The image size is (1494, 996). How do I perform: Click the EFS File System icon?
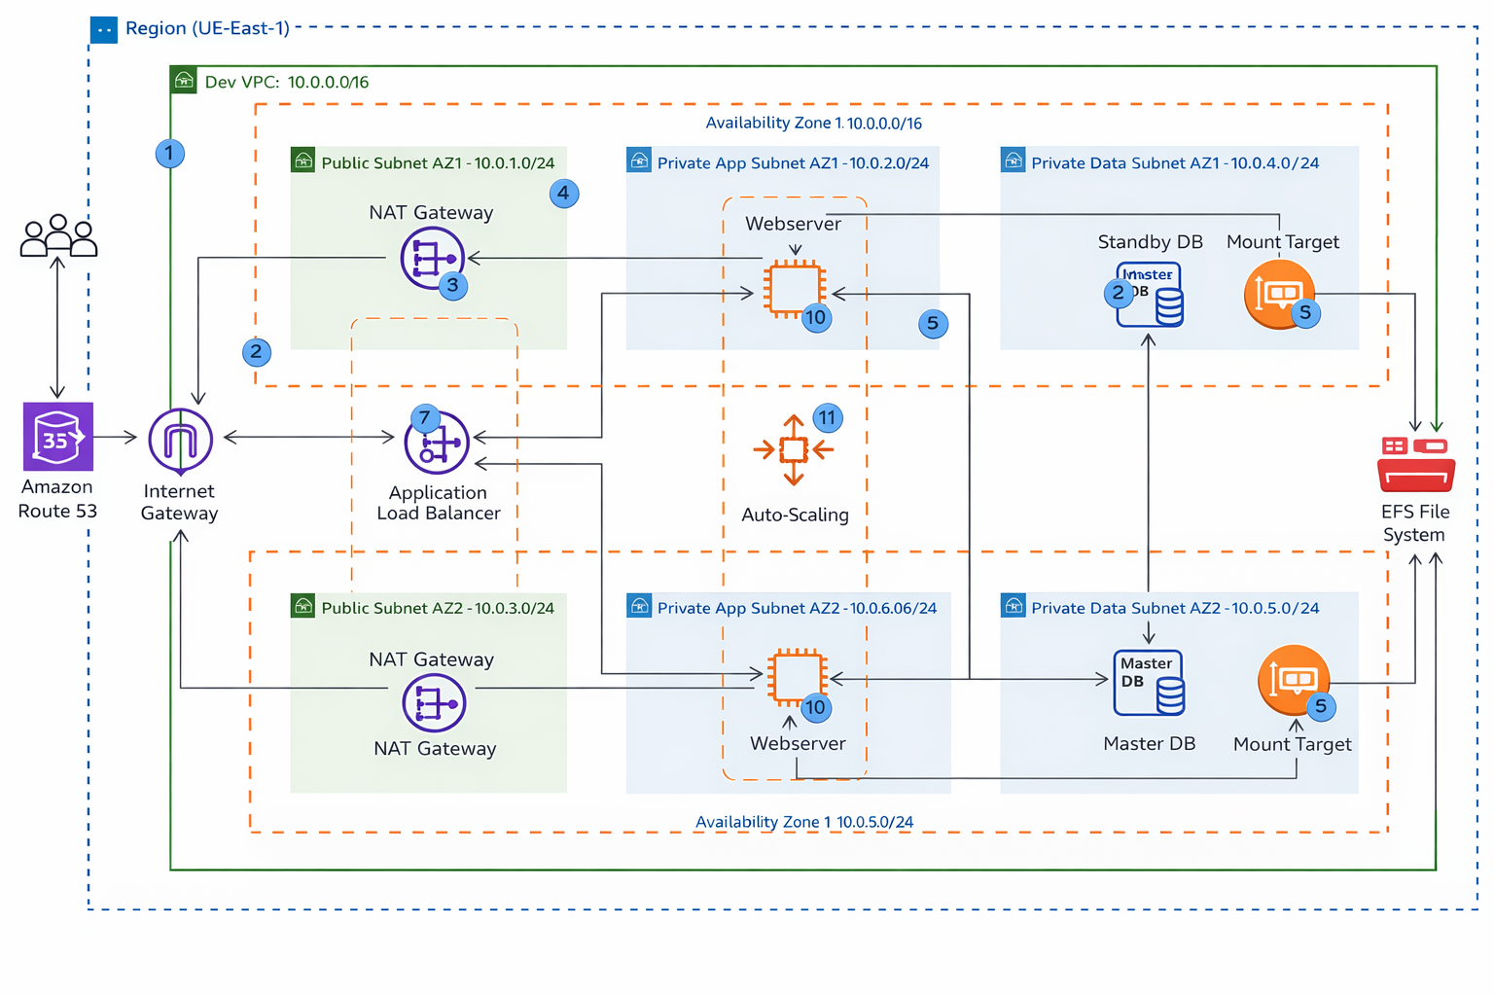[x=1415, y=463]
